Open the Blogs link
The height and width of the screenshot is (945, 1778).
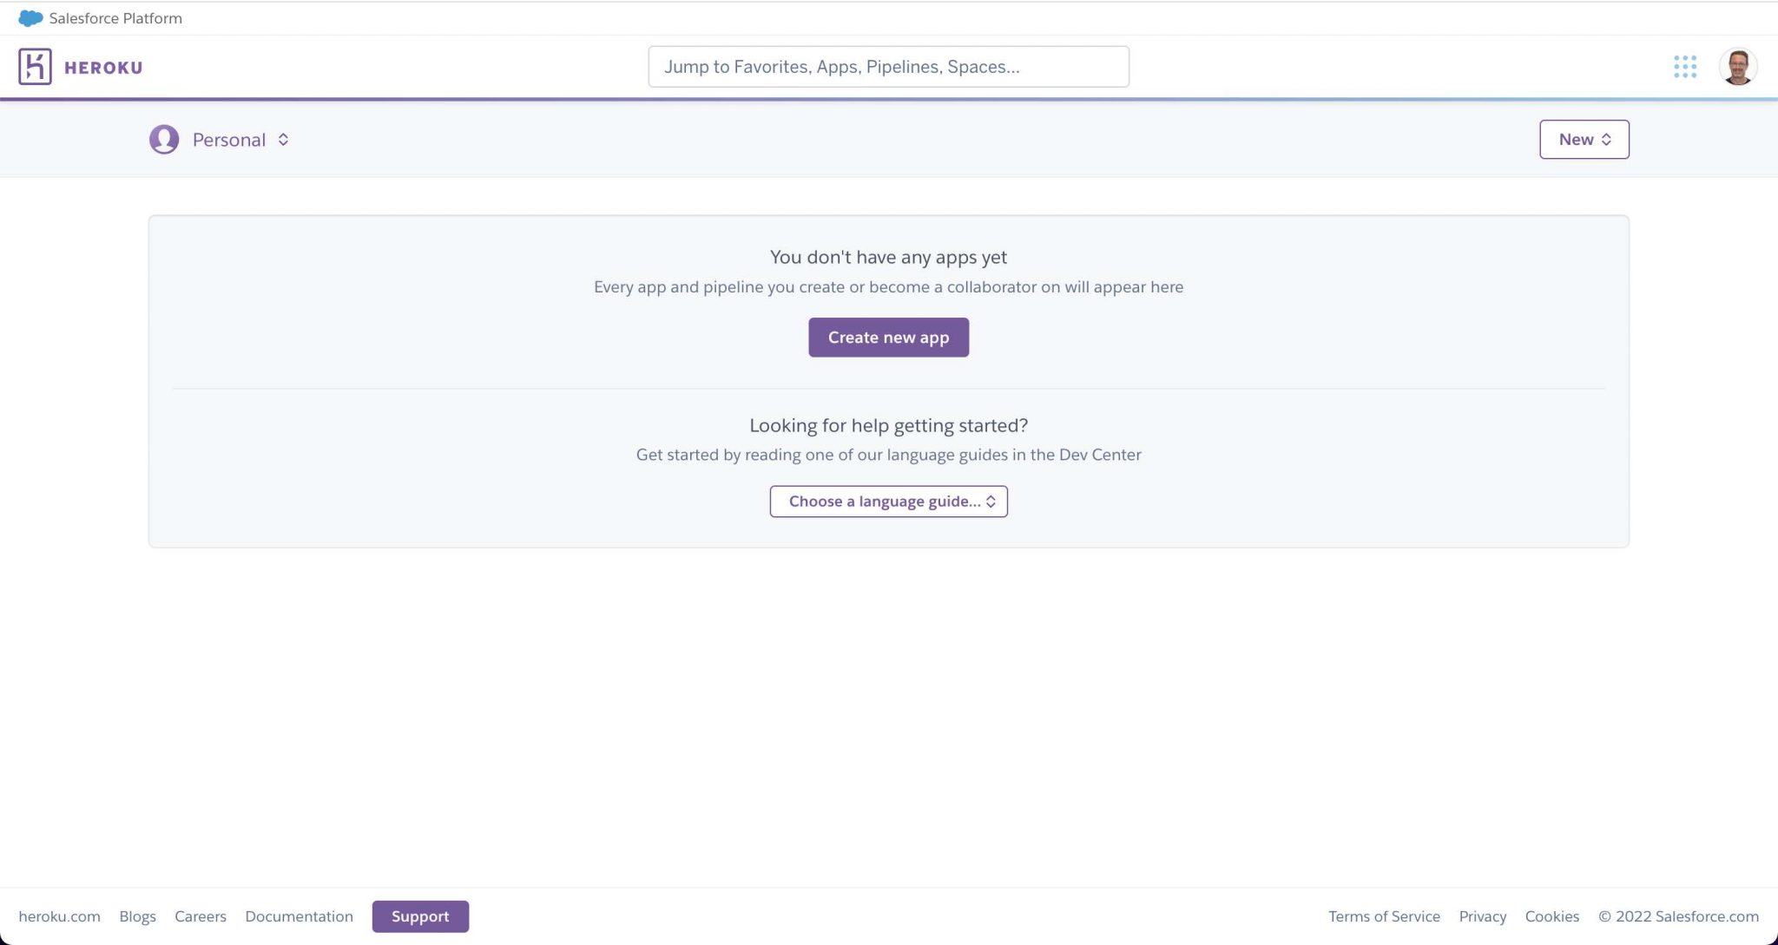point(138,915)
